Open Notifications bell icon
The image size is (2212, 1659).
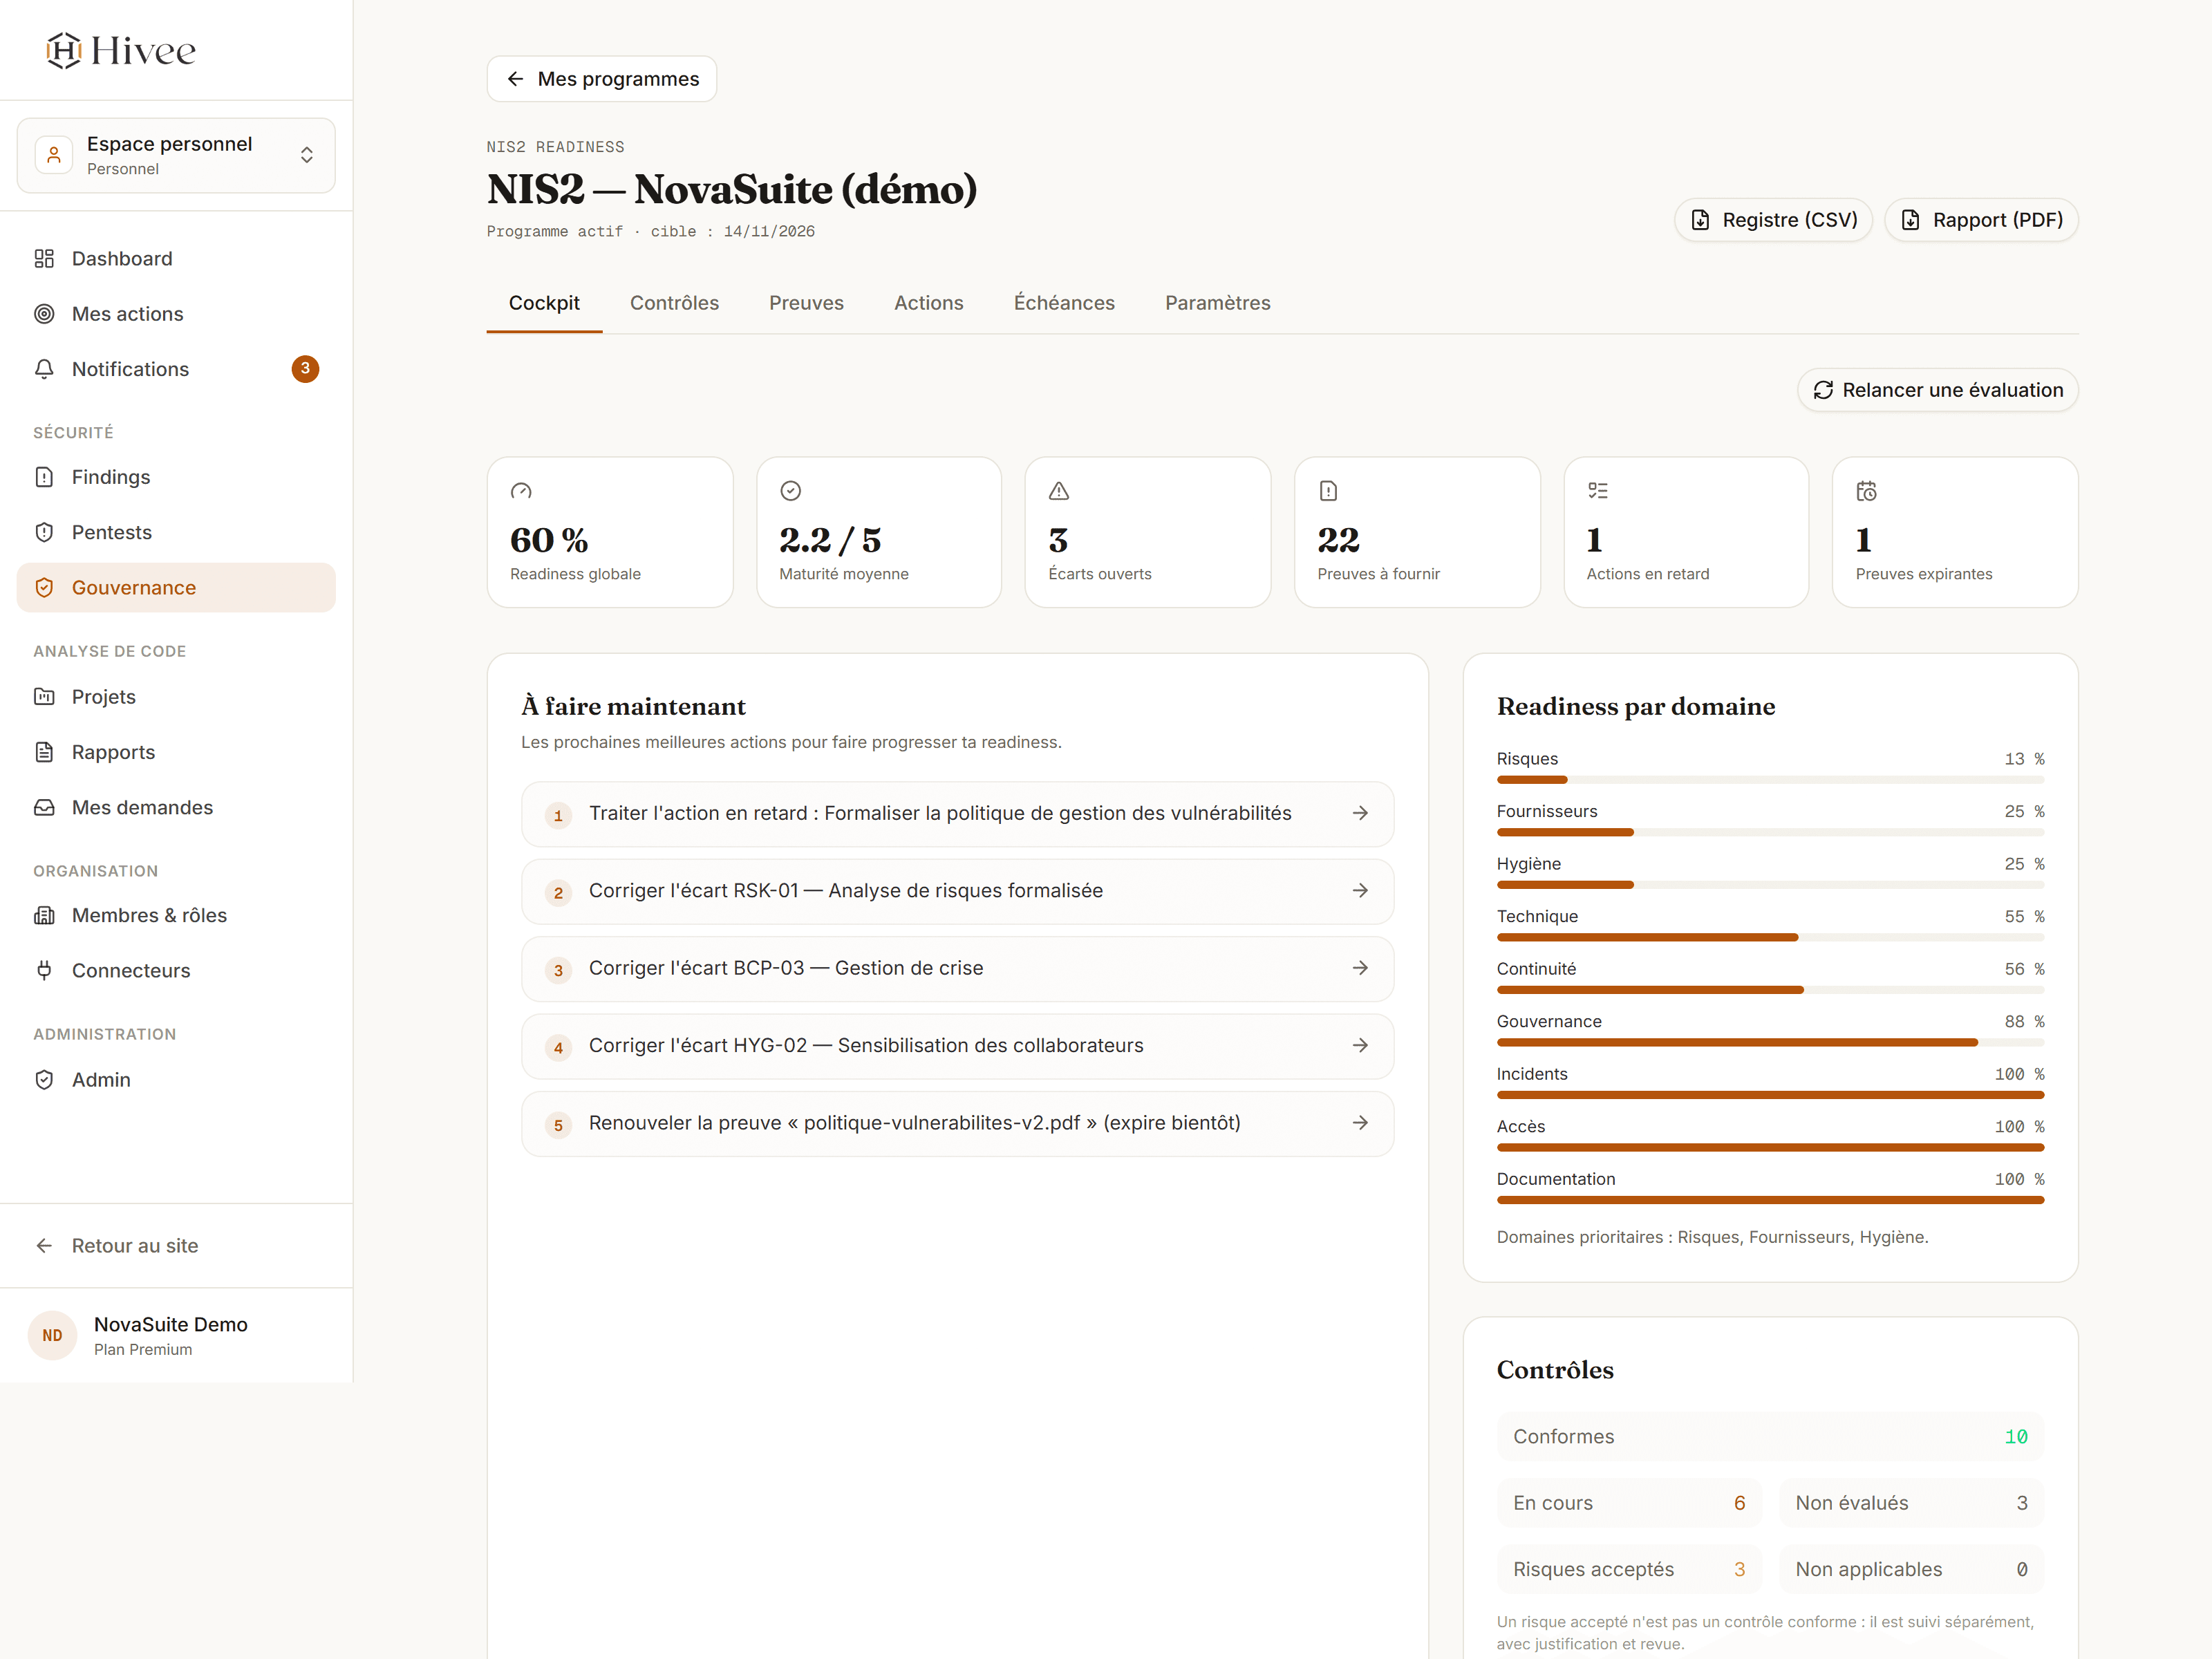coord(44,369)
